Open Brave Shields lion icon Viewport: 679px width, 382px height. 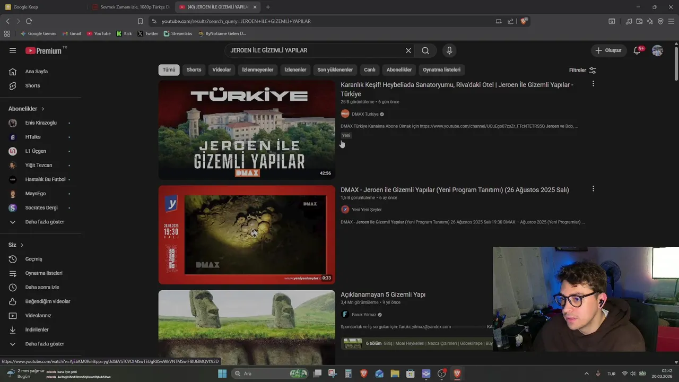coord(524,21)
